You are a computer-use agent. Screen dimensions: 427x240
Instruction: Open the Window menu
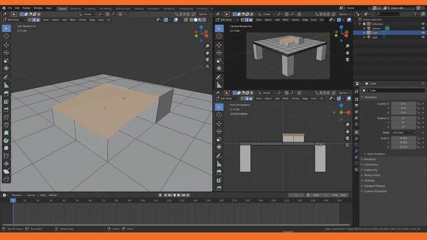click(x=38, y=8)
